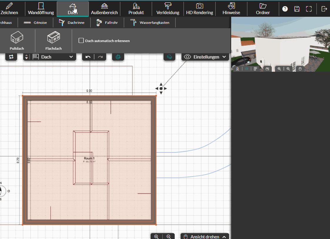The width and height of the screenshot is (330, 239).
Task: Click the floor plan view icon in 3D preview
Action: (x=255, y=69)
